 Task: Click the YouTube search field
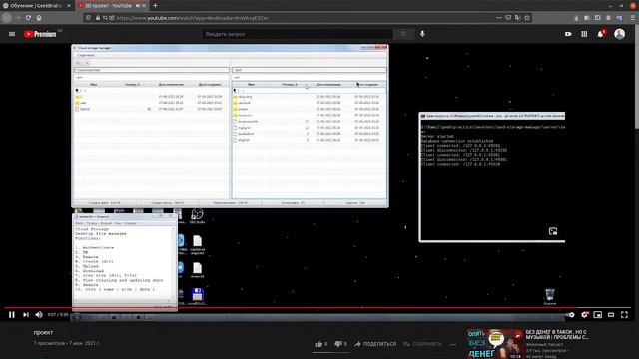point(298,34)
